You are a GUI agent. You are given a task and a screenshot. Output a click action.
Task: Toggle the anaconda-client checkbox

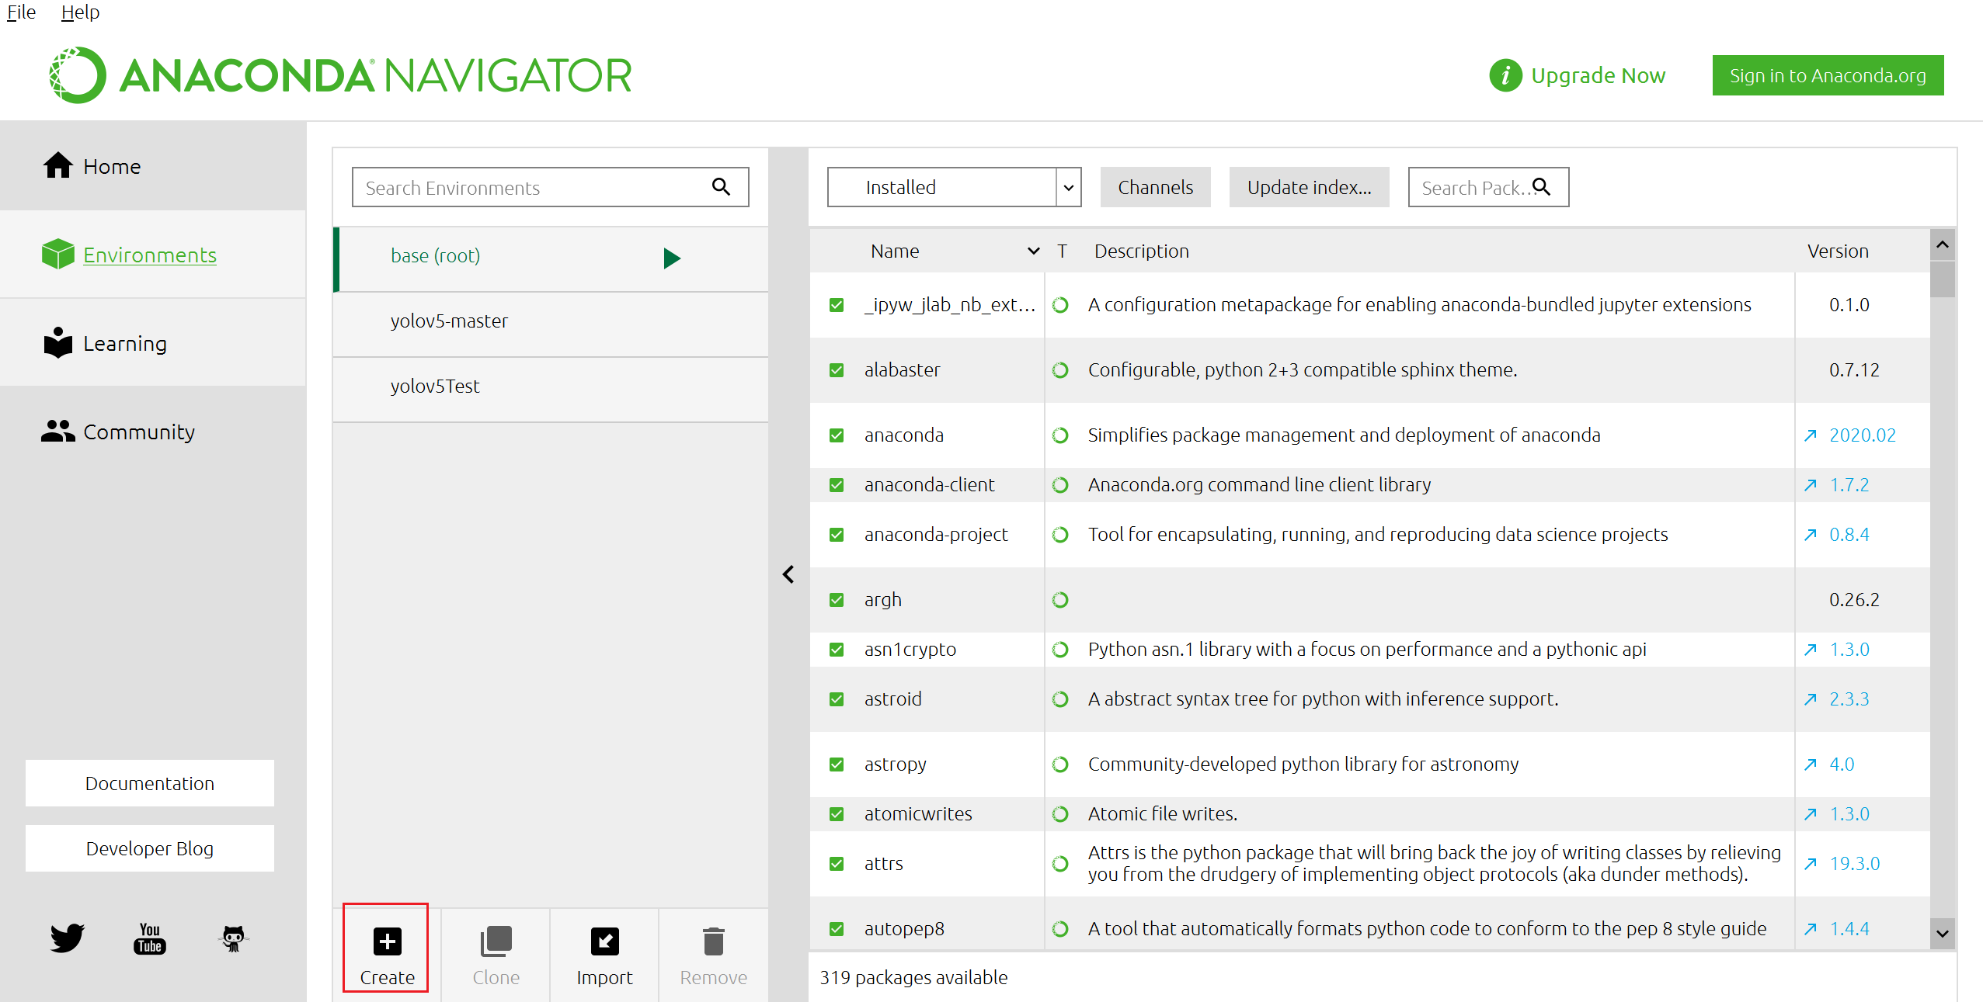pyautogui.click(x=837, y=485)
